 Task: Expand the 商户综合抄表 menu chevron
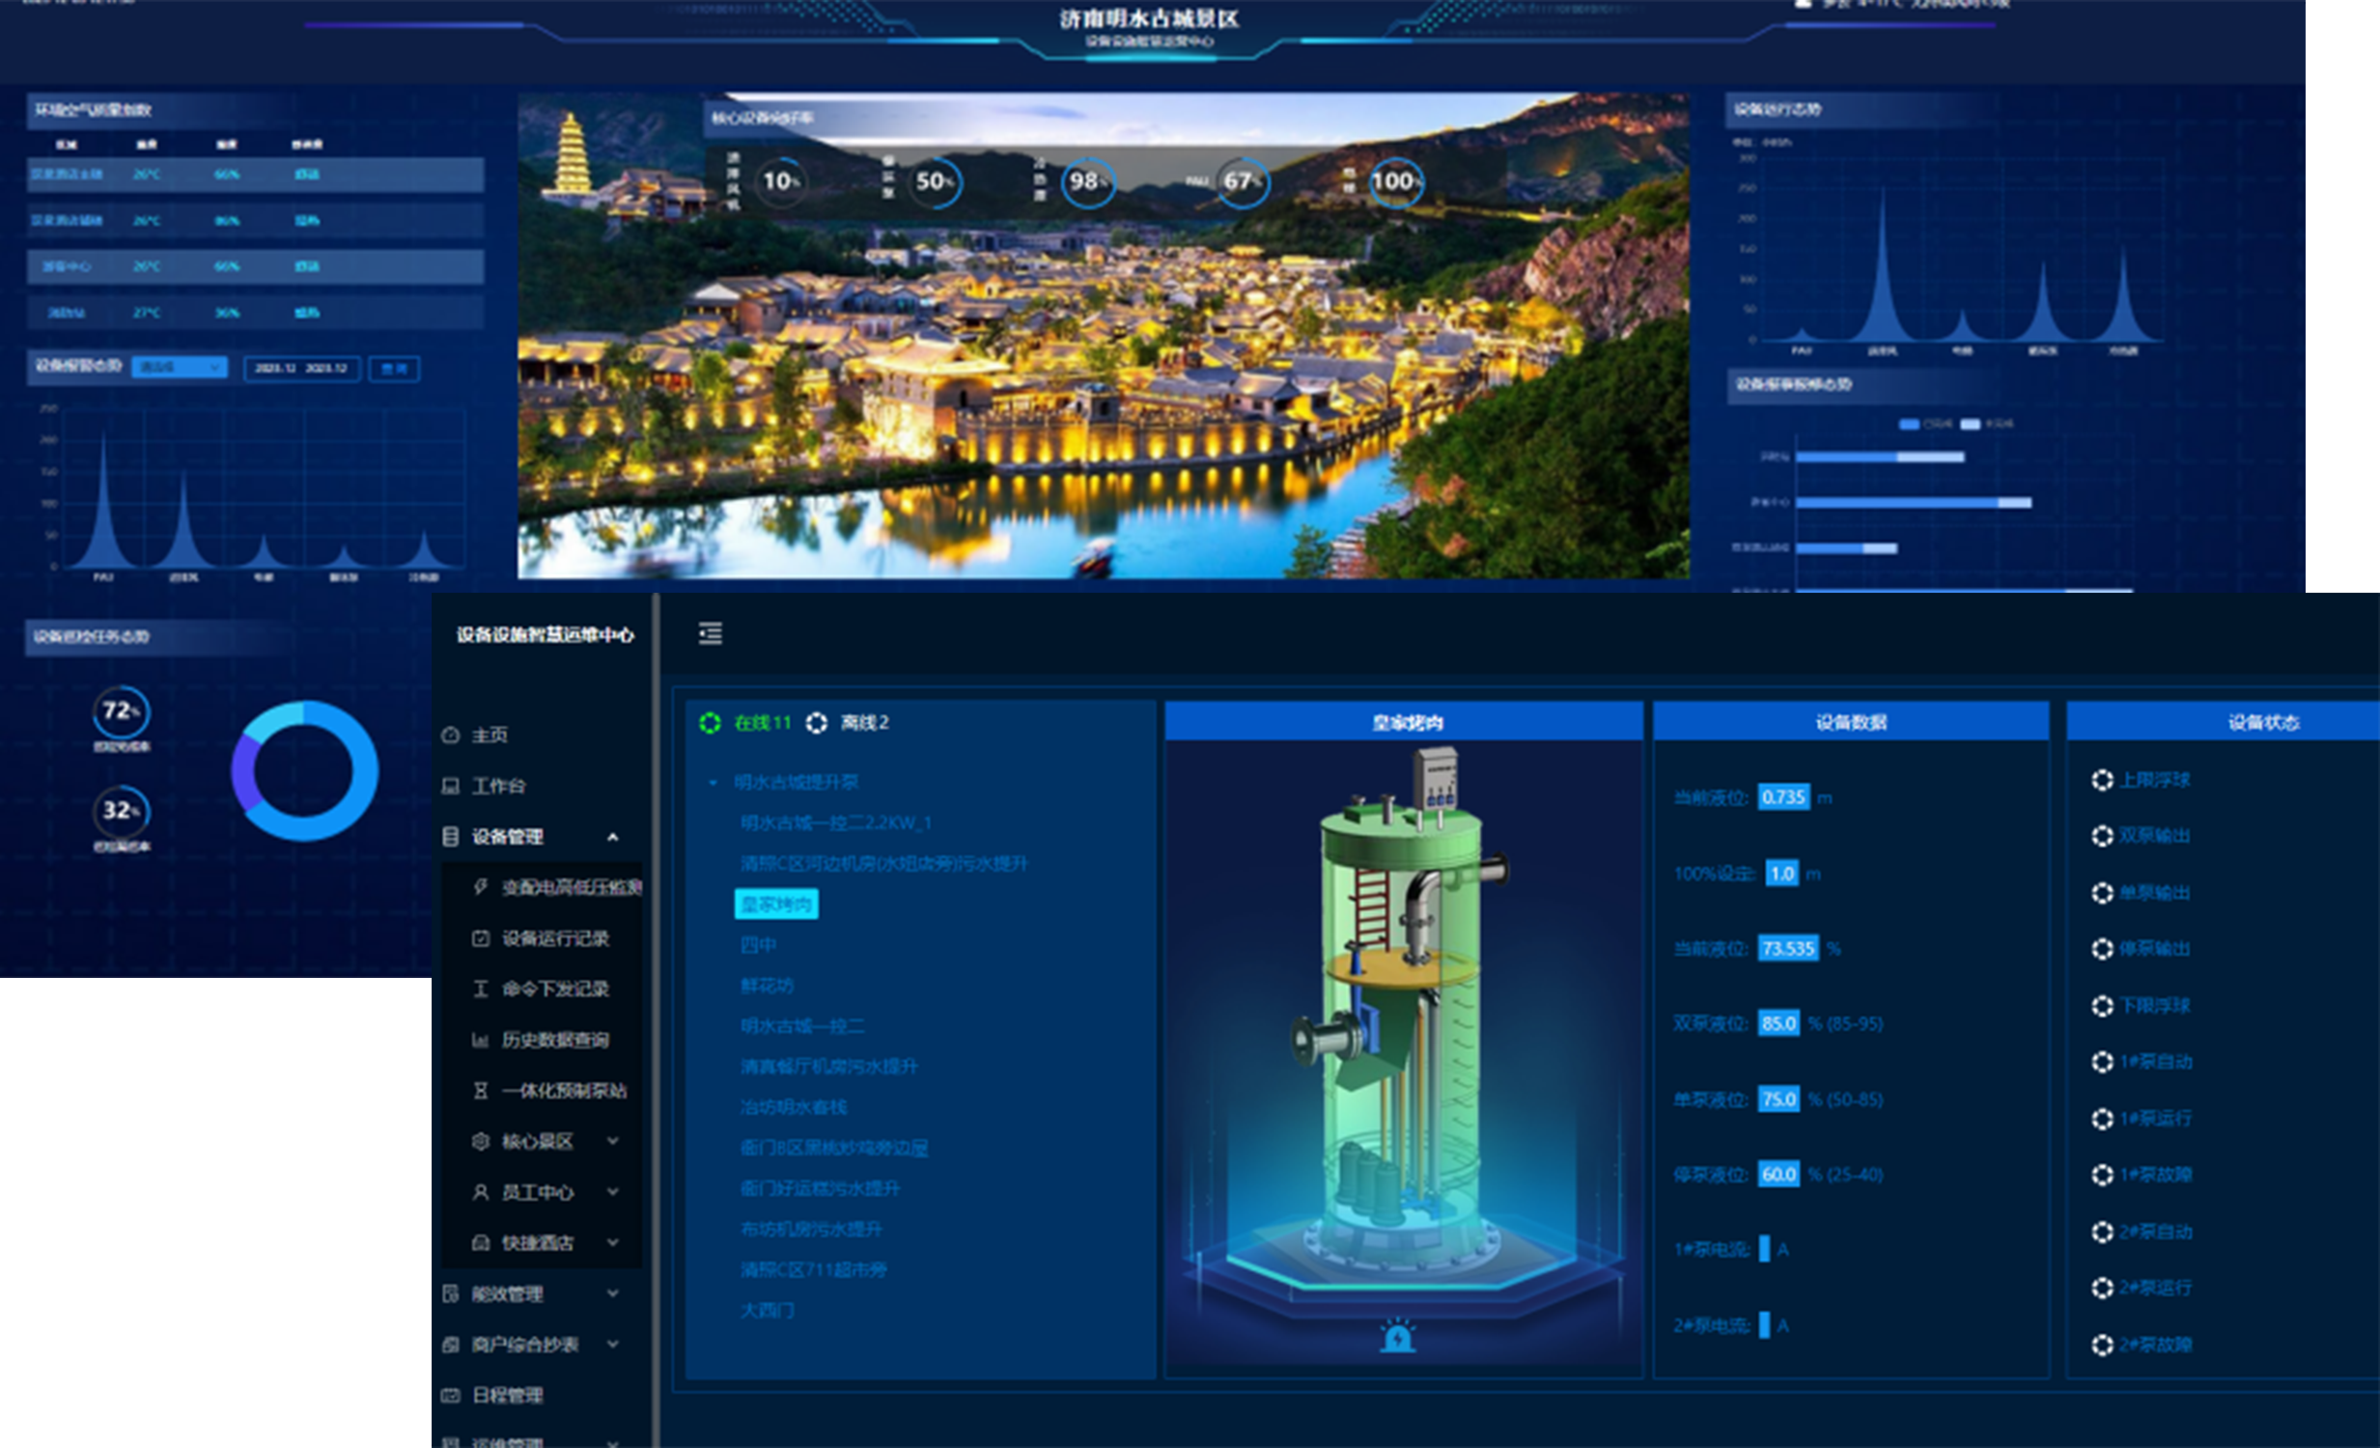[x=612, y=1344]
